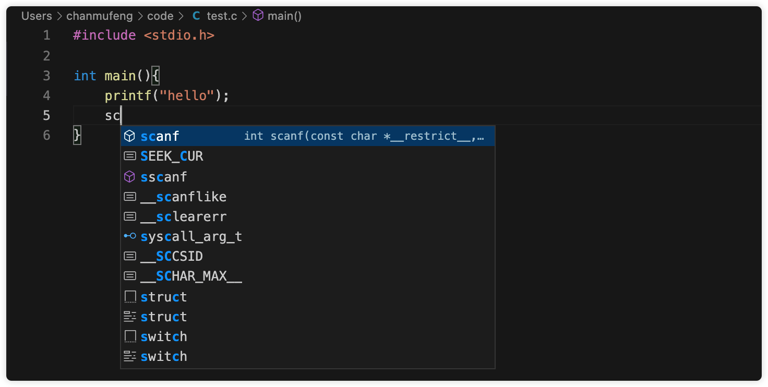Open the Users breadcrumb segment
768x387 pixels.
click(x=37, y=16)
